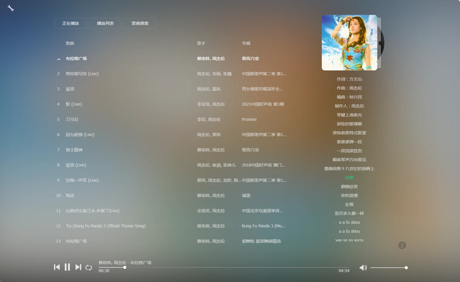
Task: Select the song 骑士精神
Action: [x=74, y=150]
